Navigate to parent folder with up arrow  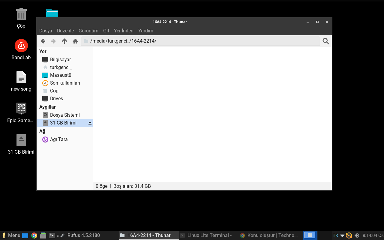(64, 41)
